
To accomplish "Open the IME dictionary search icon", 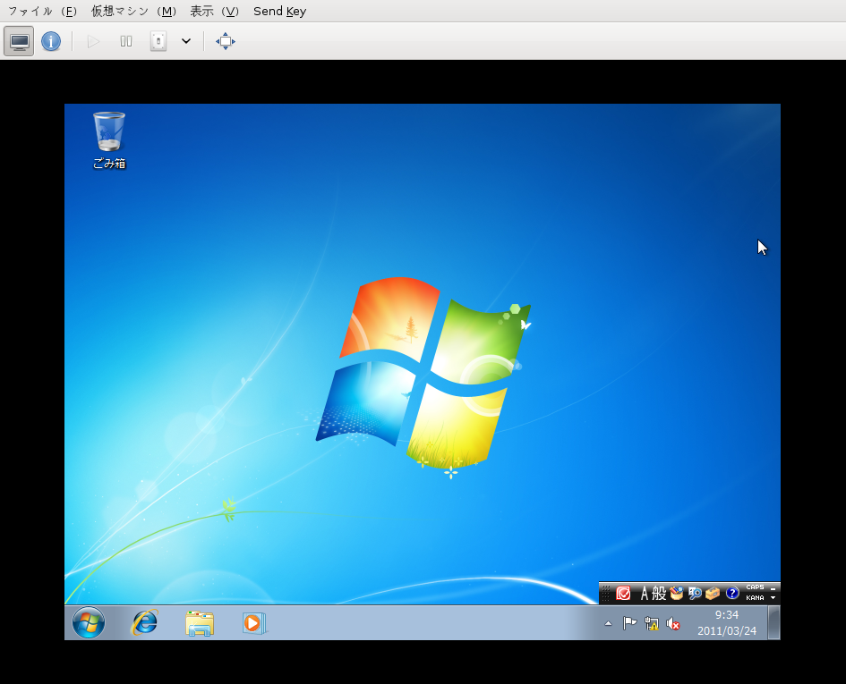I will (x=695, y=594).
